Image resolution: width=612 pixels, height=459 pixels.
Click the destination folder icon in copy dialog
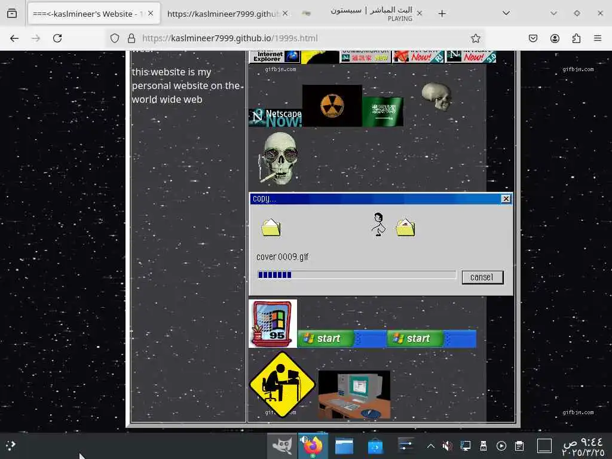(x=405, y=228)
